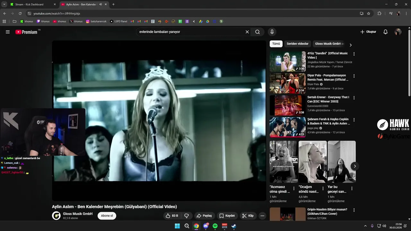Image resolution: width=411 pixels, height=231 pixels.
Task: Open options for Gripin Nasılım Biliyor musun video
Action: 354,210
